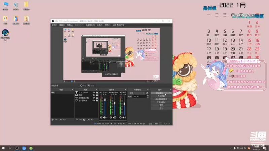
Task: Toggle lock on the 音频输出采集 source
Action: click(x=97, y=98)
